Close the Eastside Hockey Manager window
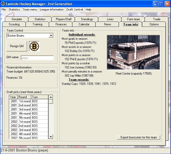171x154 pixels. tap(167, 4)
